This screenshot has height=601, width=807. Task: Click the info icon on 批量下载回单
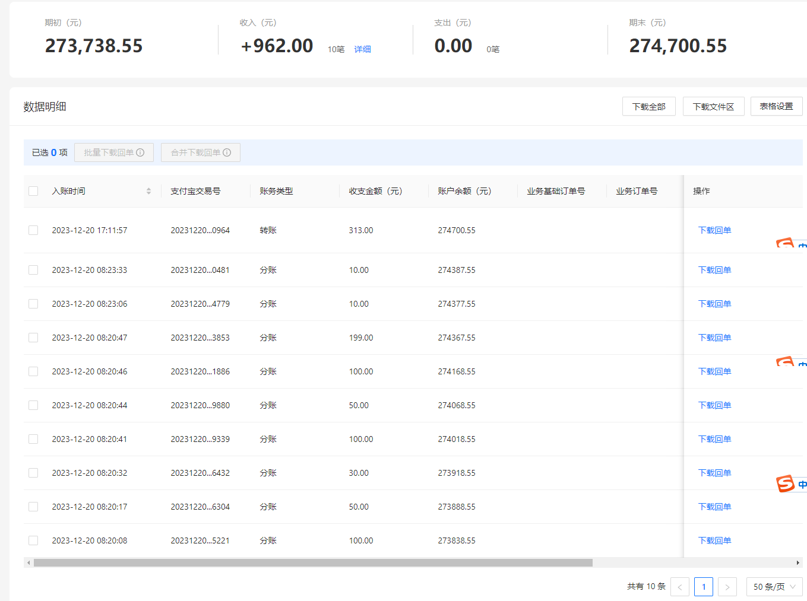pyautogui.click(x=140, y=152)
